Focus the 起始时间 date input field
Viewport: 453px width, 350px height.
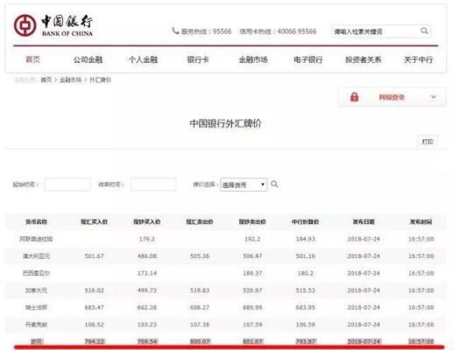(67, 185)
